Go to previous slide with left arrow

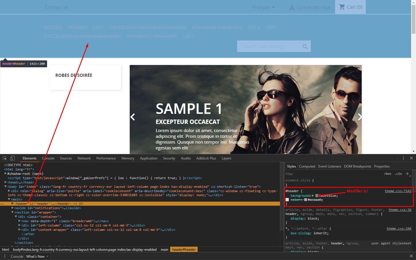133,117
